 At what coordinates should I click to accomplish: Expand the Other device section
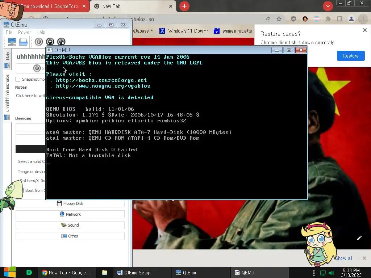[70, 236]
